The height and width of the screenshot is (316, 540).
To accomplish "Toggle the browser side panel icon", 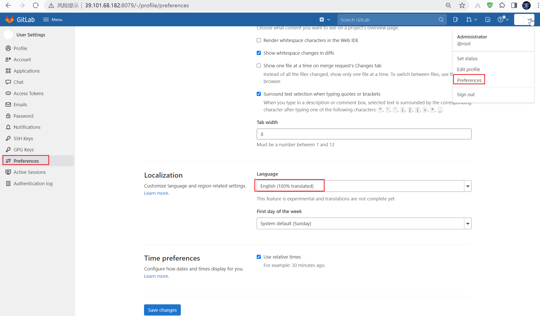I will click(x=514, y=5).
